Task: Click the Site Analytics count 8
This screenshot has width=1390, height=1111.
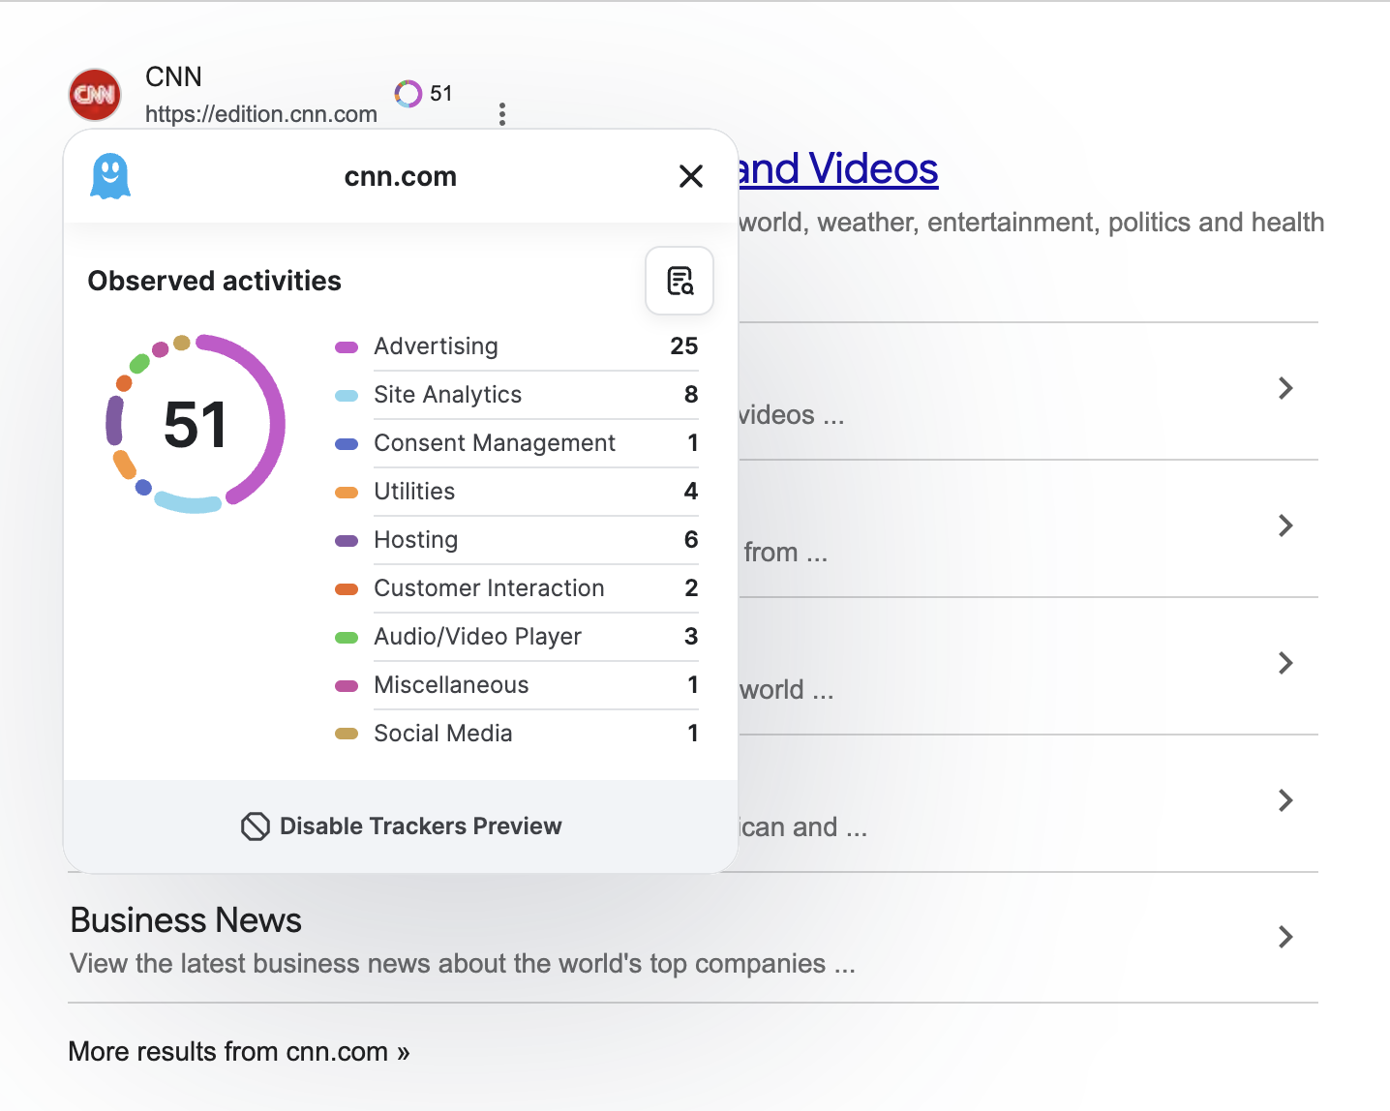Action: pos(691,395)
